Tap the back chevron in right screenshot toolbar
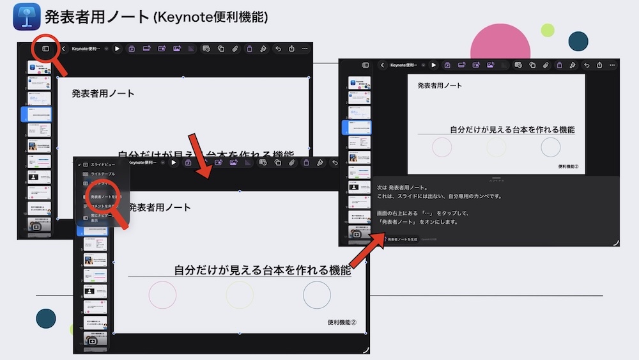Screen dimensions: 639x360 (x=382, y=65)
